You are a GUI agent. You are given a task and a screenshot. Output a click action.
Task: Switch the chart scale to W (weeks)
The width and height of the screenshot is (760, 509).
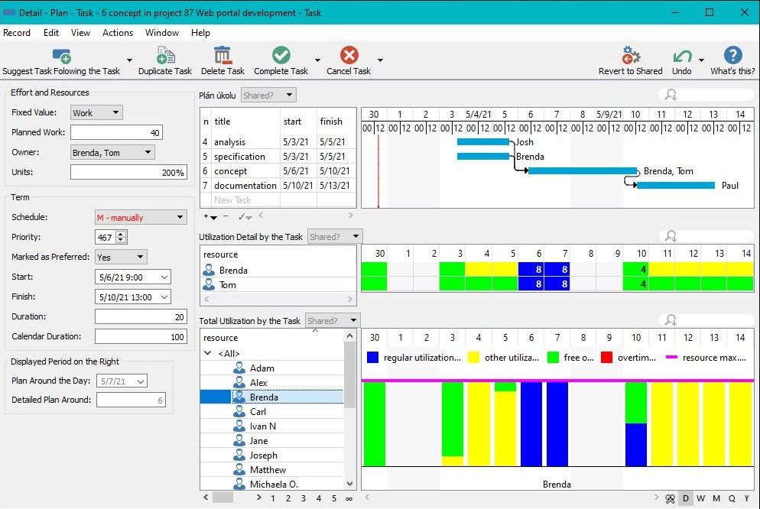coord(701,498)
